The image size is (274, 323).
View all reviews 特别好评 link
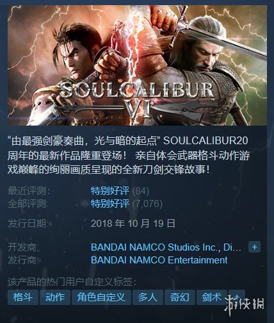110,204
